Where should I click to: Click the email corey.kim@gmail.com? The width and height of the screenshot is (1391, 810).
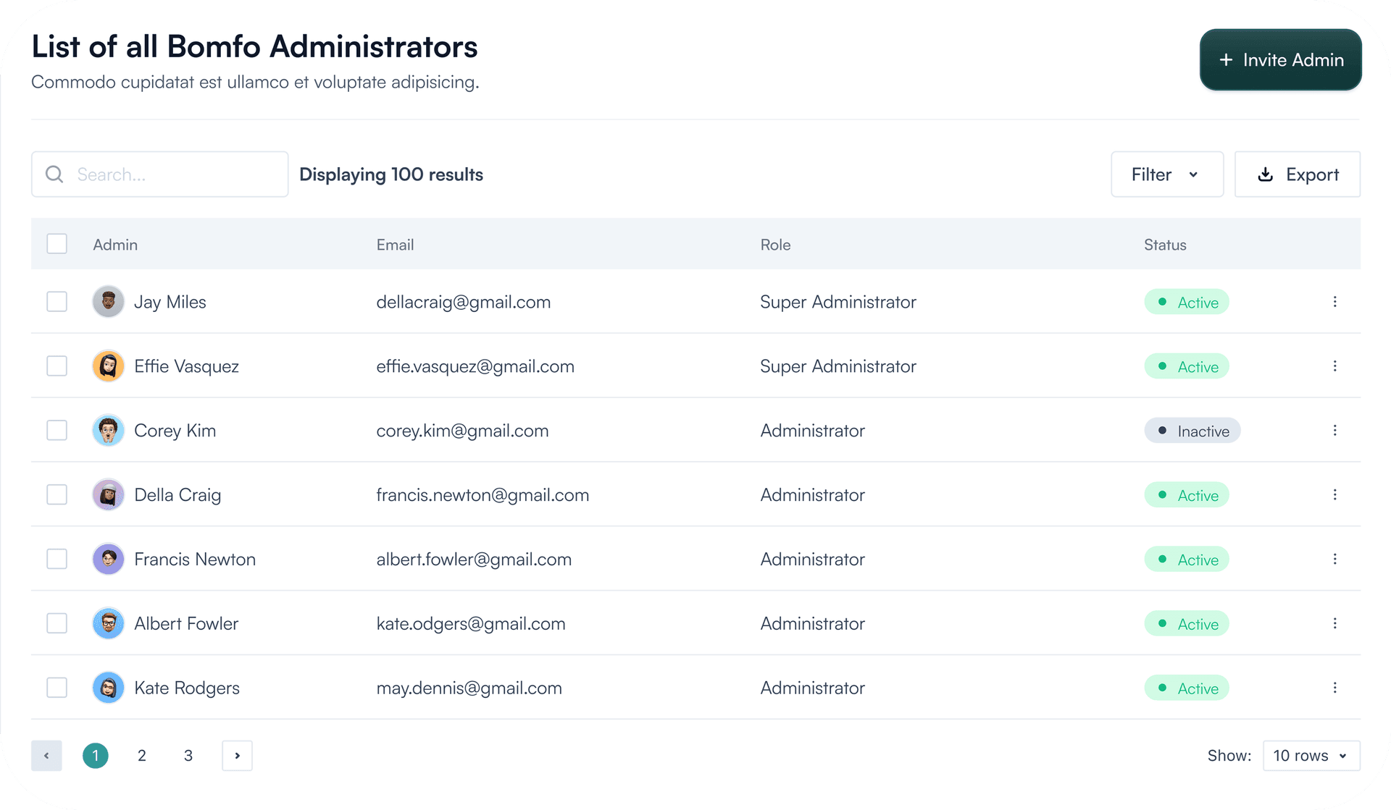point(462,431)
